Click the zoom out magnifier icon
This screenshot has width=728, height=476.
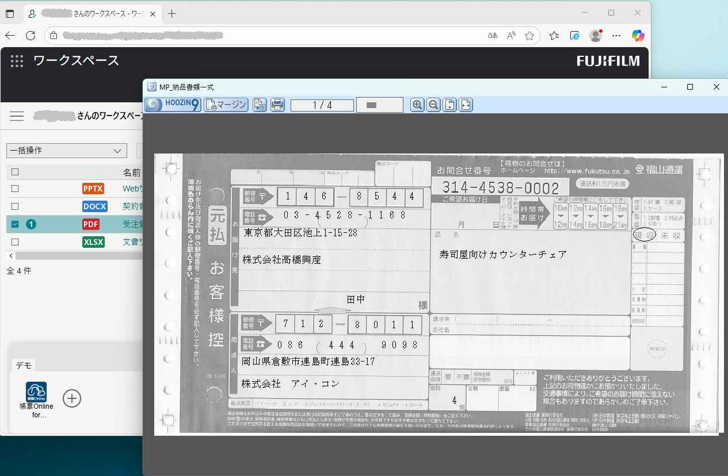433,105
